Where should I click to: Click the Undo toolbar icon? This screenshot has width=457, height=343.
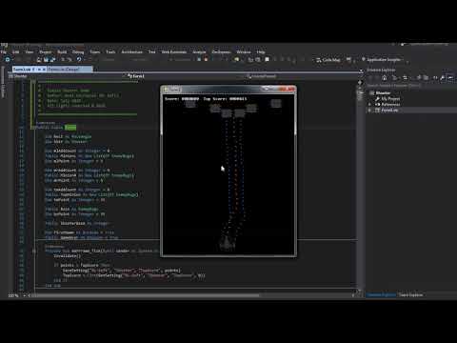pyautogui.click(x=79, y=59)
